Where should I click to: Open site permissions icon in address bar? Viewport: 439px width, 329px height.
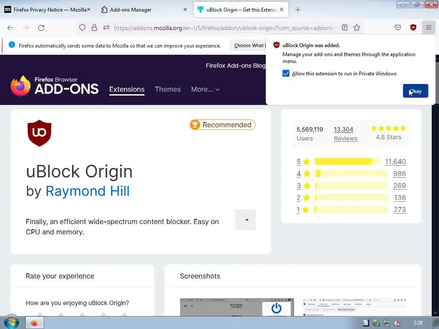point(106,27)
